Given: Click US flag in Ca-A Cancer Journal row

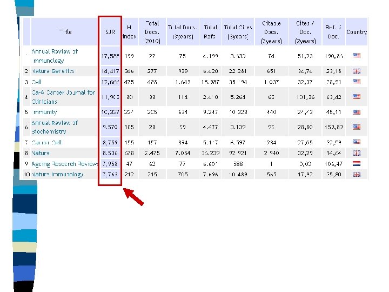Looking at the screenshot, I should (x=357, y=96).
